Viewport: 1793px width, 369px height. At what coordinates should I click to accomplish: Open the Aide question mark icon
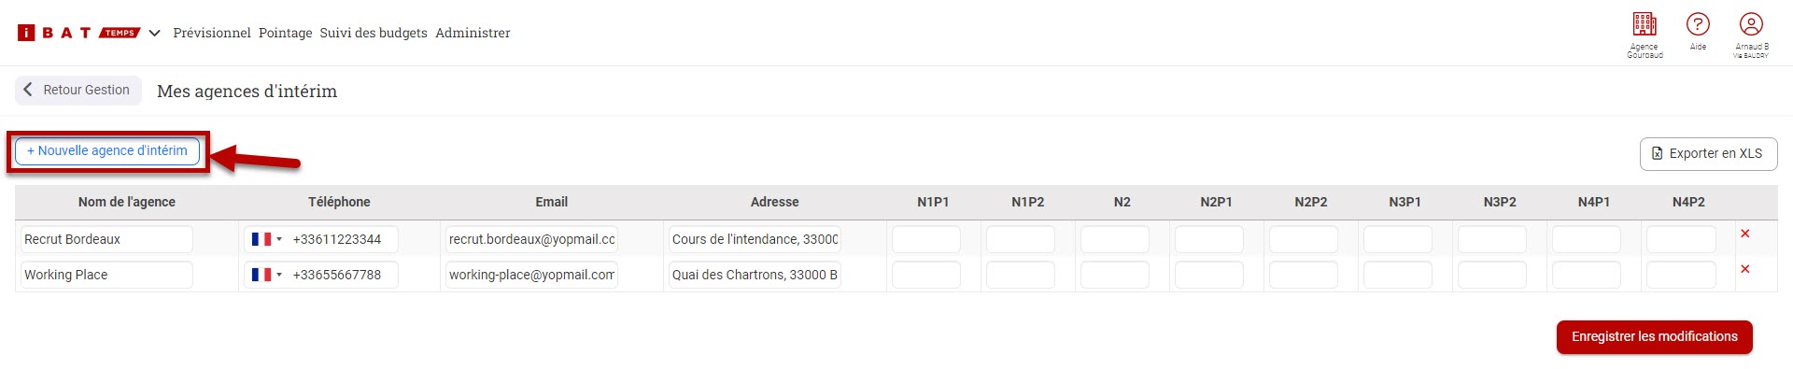click(1698, 24)
